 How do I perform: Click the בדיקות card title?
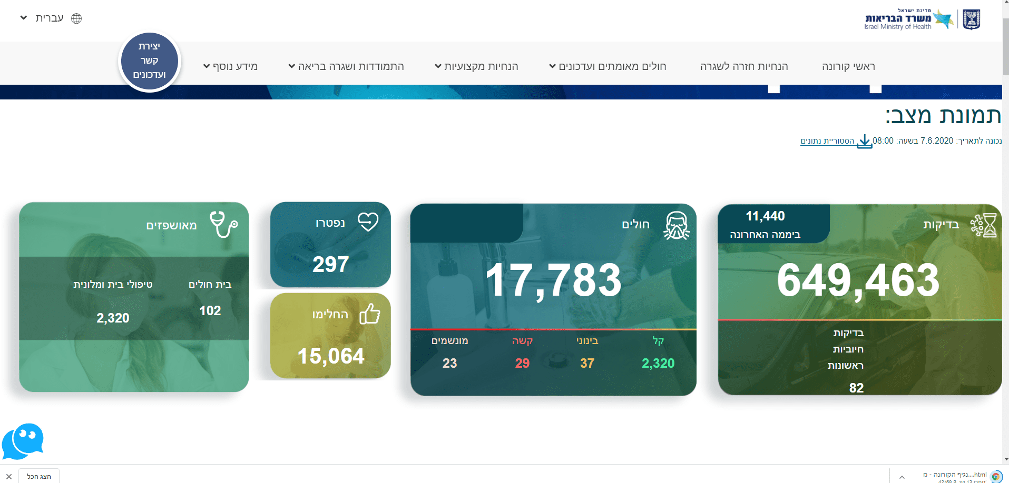(x=941, y=225)
